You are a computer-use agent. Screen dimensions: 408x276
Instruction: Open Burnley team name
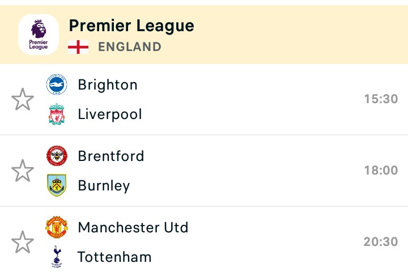[x=104, y=186]
